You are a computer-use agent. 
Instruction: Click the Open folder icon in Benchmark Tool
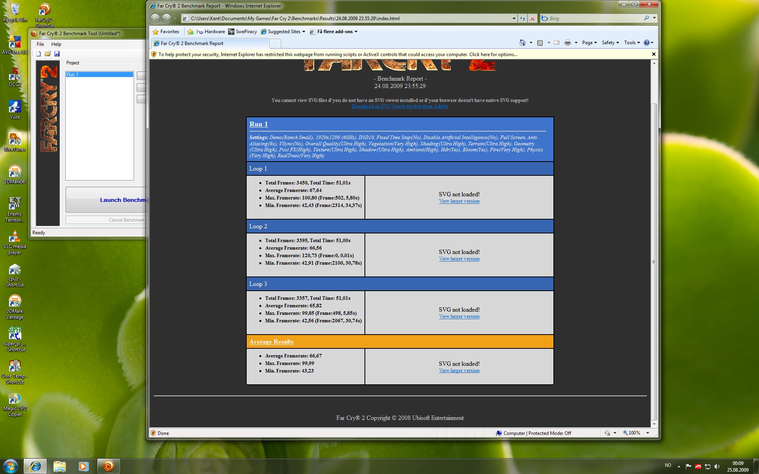pyautogui.click(x=48, y=54)
